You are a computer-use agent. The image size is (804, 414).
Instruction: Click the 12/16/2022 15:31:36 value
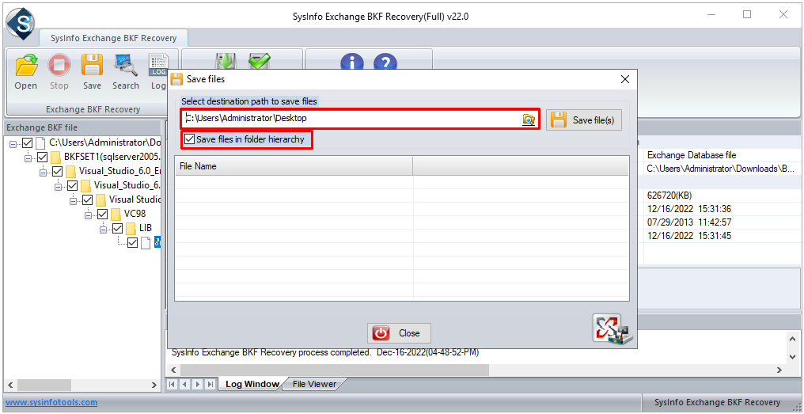(x=689, y=209)
